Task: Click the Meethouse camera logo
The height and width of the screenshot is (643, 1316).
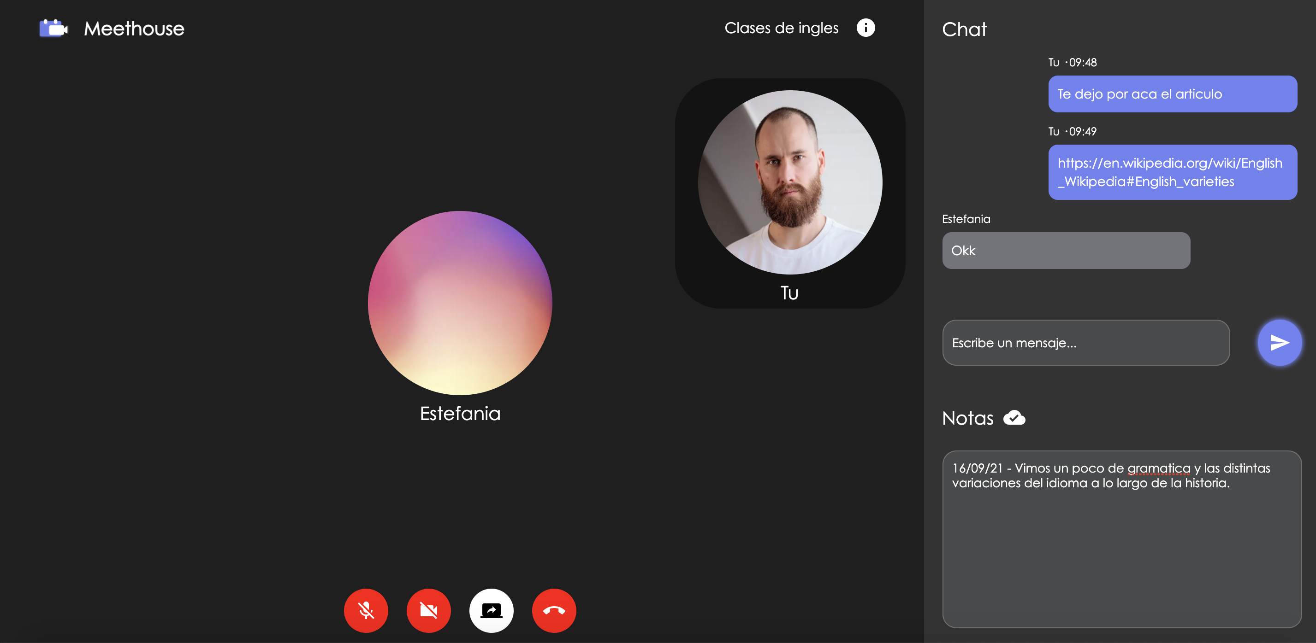Action: pos(53,29)
